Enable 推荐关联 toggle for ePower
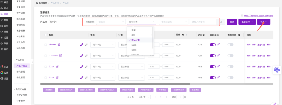Image resolution: width=282 pixels, height=105 pixels. pos(230,45)
